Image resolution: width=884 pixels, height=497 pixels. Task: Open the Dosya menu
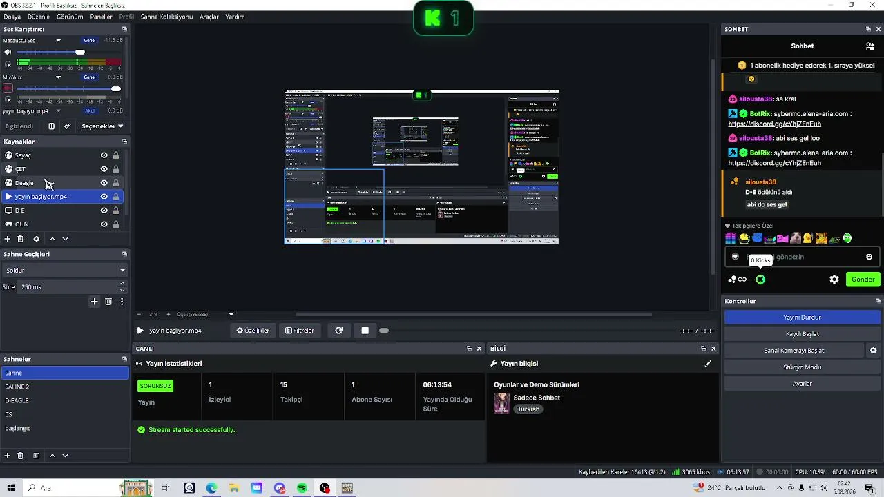[12, 17]
